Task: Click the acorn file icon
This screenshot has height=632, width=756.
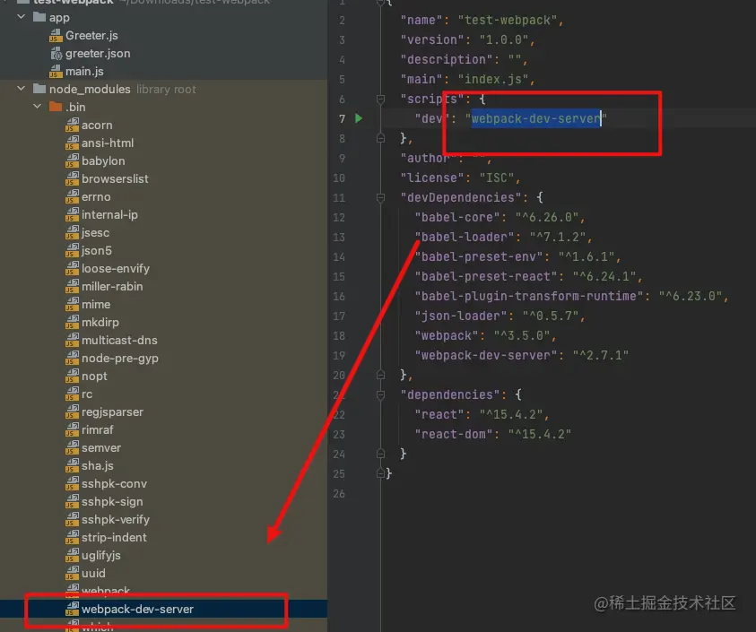Action: (x=72, y=126)
